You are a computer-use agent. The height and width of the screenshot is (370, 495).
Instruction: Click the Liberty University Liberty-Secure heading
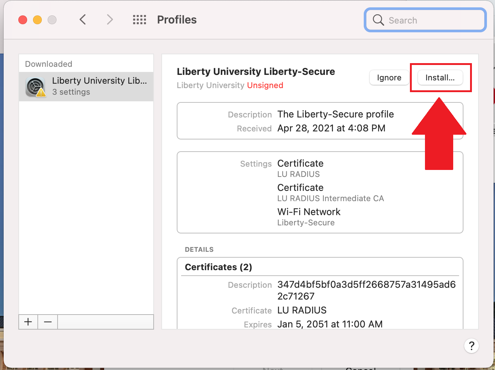[x=256, y=72]
